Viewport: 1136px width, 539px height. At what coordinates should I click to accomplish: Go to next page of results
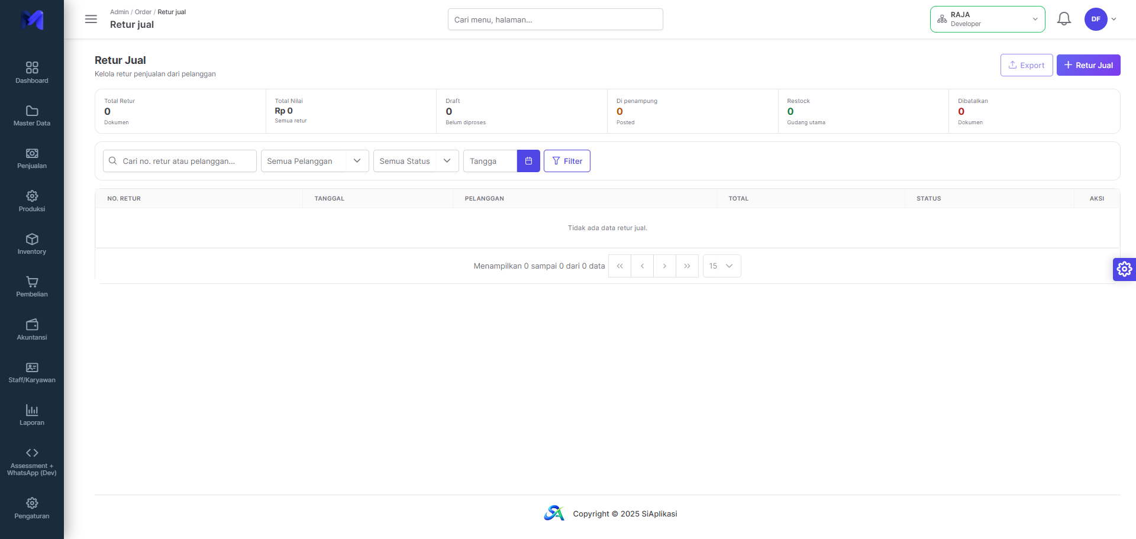[664, 266]
